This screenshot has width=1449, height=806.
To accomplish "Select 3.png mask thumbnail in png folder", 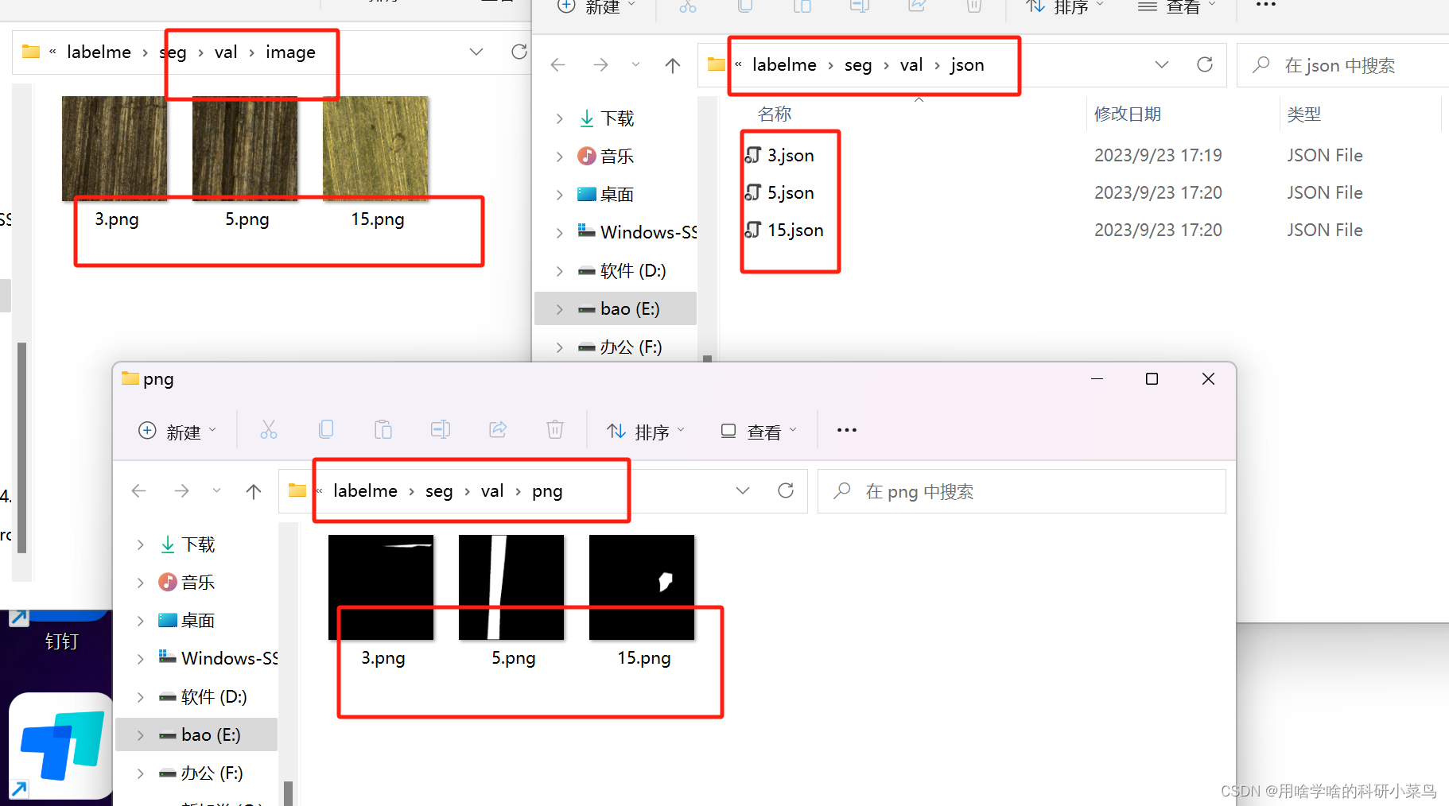I will 381,587.
